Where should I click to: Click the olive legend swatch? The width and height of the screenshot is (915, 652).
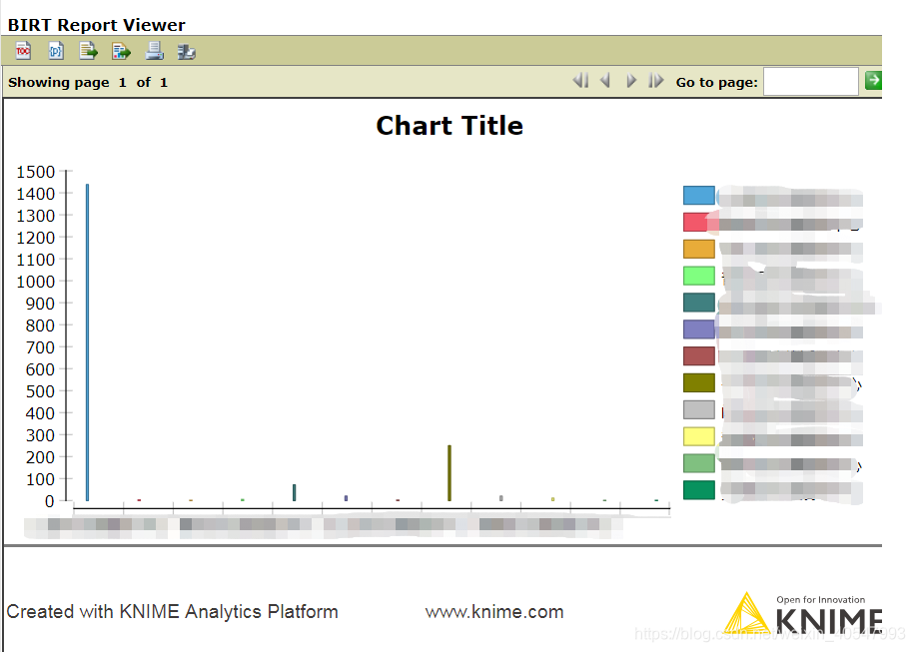coord(699,383)
